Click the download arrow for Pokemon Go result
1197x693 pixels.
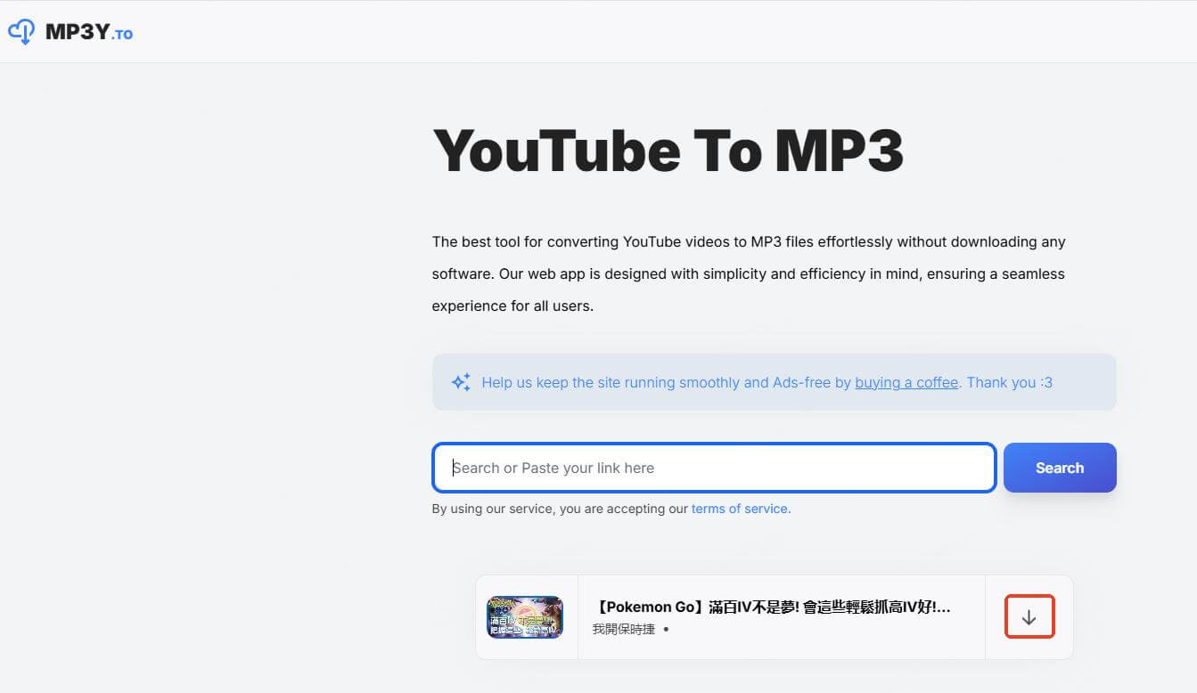click(1029, 617)
